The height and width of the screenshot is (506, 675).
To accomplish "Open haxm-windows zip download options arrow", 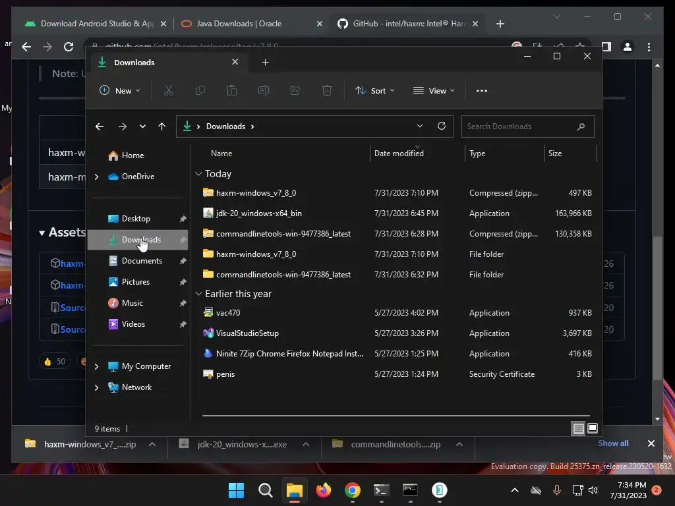I will (152, 445).
